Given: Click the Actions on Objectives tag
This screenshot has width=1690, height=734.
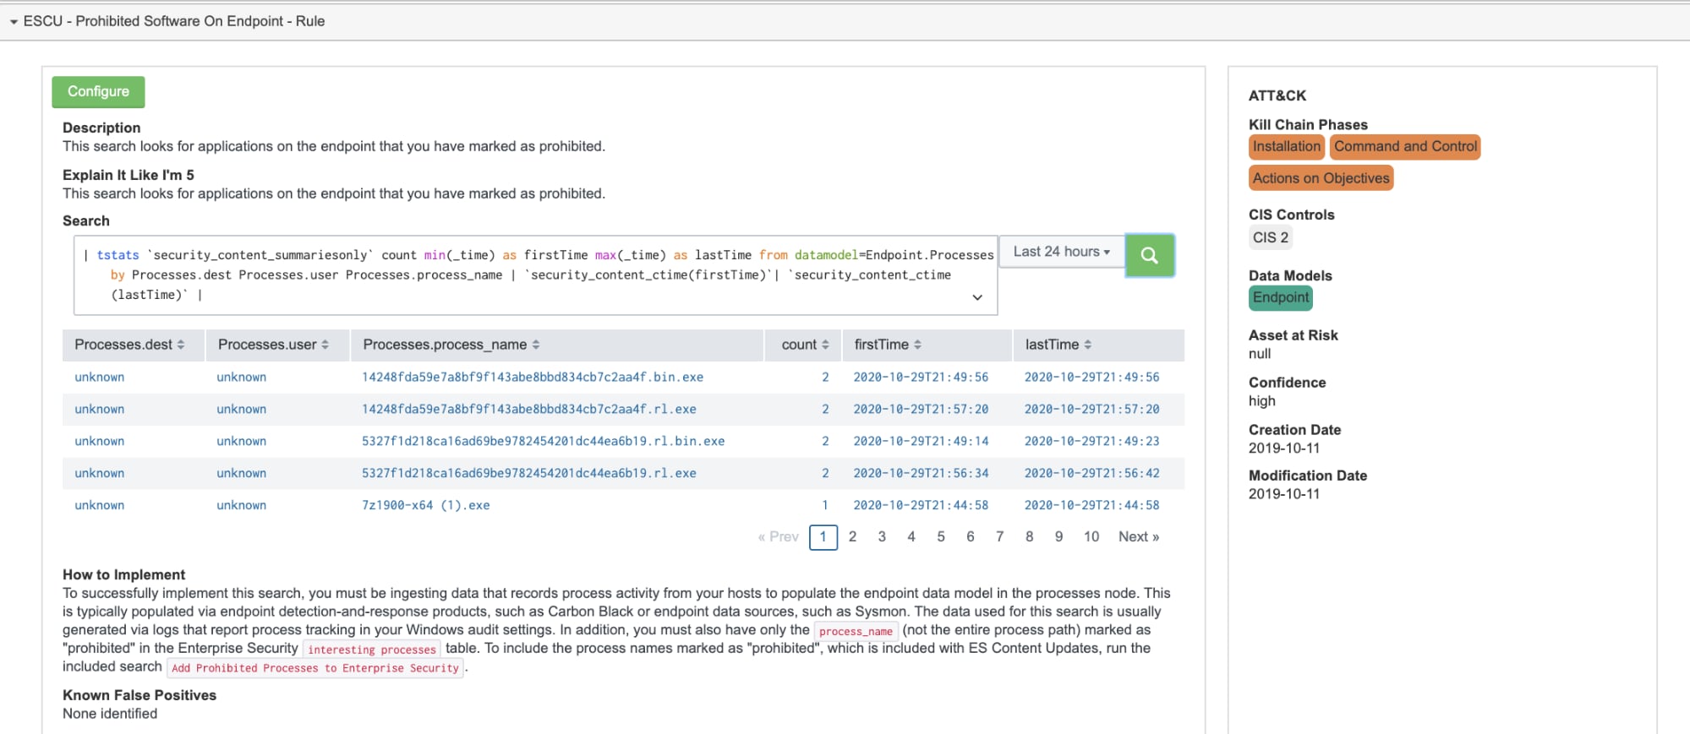Looking at the screenshot, I should point(1321,178).
